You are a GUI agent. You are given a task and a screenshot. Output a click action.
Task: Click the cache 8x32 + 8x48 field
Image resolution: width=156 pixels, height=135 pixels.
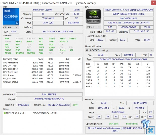click(x=58, y=32)
